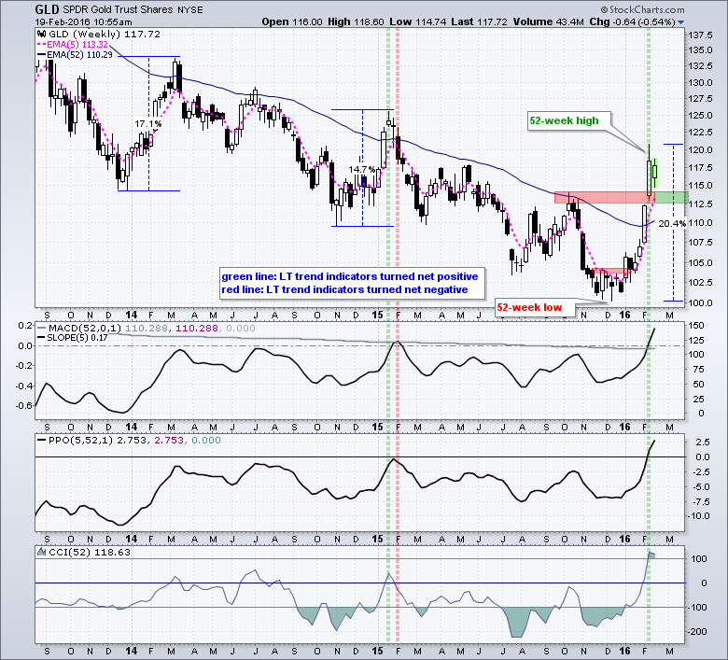Click the SPDR Gold Trust Shares name
This screenshot has height=660, width=728.
click(118, 9)
